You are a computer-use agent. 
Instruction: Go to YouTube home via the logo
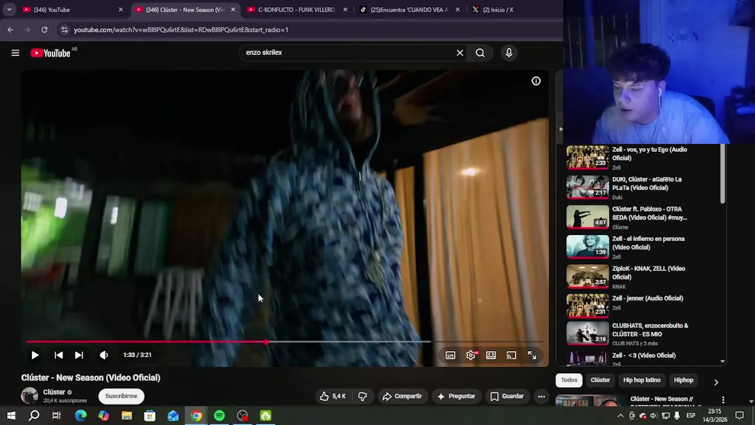(x=51, y=53)
